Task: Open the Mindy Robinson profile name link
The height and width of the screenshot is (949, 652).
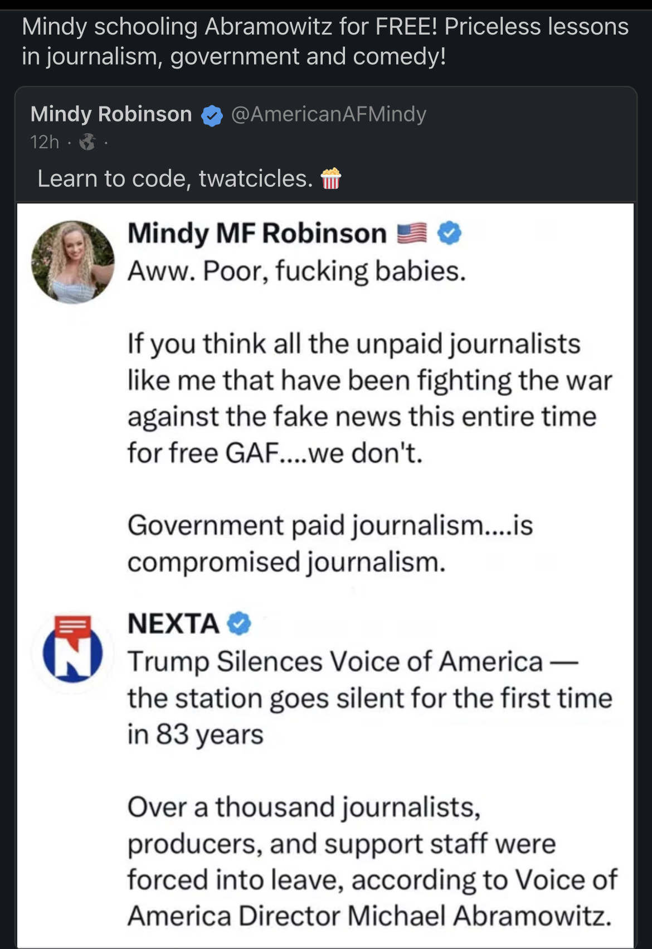Action: [111, 114]
